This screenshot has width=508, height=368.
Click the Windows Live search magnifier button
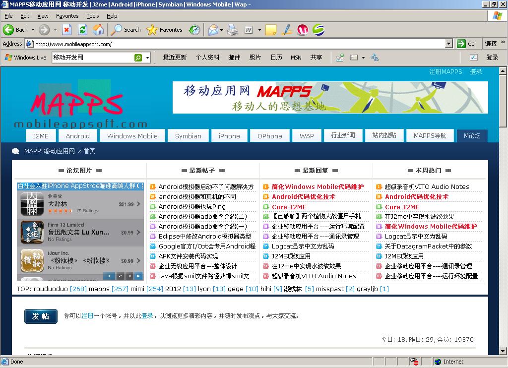point(138,58)
